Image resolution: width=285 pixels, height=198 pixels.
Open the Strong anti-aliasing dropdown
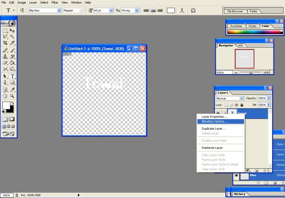pyautogui.click(x=137, y=11)
